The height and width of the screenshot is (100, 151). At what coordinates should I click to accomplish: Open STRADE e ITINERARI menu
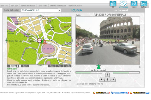click(x=28, y=6)
